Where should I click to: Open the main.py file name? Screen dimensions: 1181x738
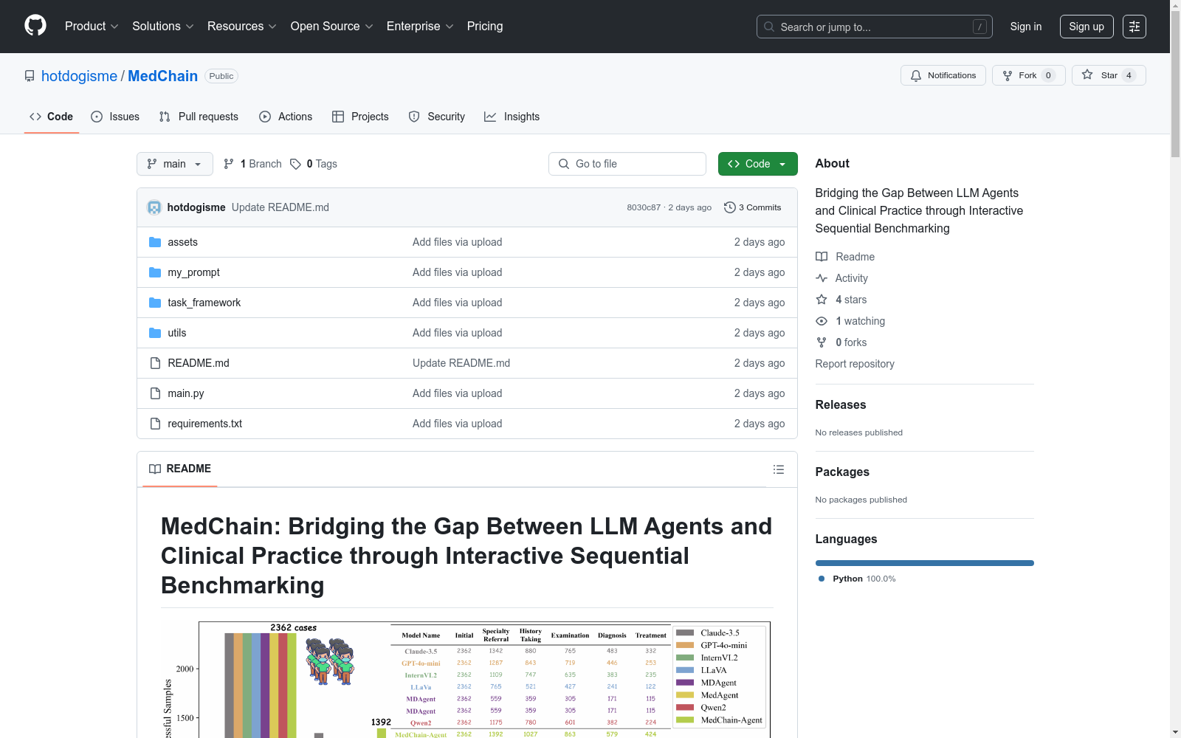click(x=186, y=393)
